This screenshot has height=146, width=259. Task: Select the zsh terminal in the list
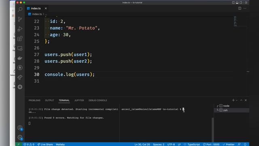[231, 110]
